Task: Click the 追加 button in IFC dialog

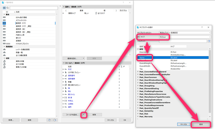Action: click(x=201, y=124)
